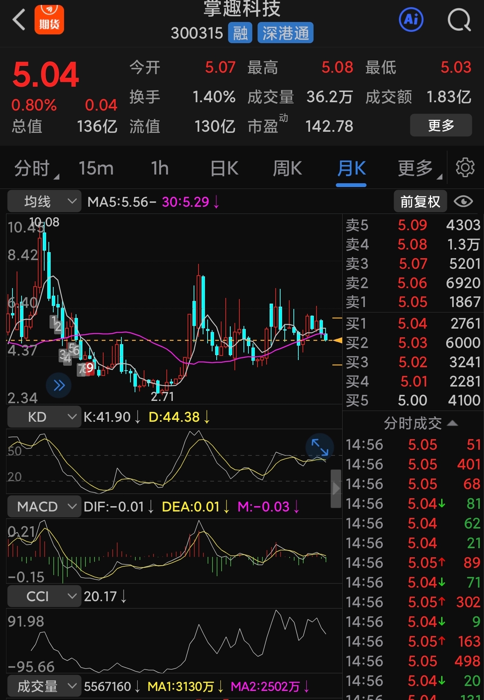Tap the double-arrow forward chart button
The height and width of the screenshot is (700, 484).
click(x=59, y=385)
